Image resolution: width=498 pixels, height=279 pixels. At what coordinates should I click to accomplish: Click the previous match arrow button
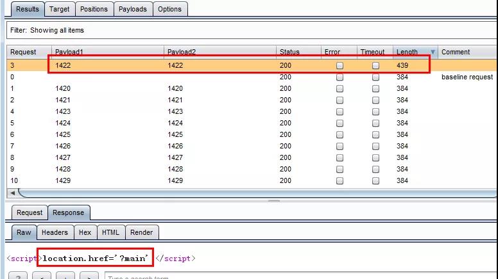click(42, 276)
